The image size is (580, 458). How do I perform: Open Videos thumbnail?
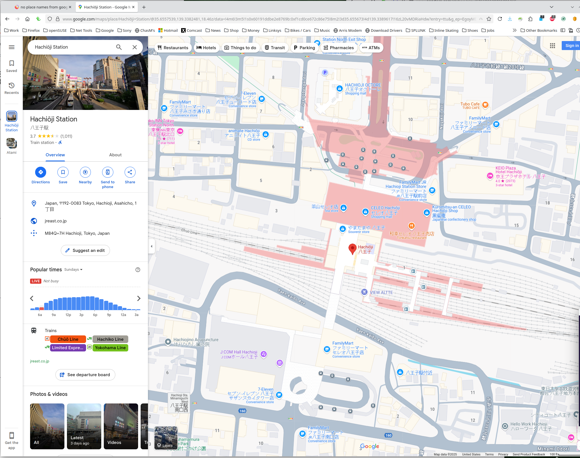point(121,426)
